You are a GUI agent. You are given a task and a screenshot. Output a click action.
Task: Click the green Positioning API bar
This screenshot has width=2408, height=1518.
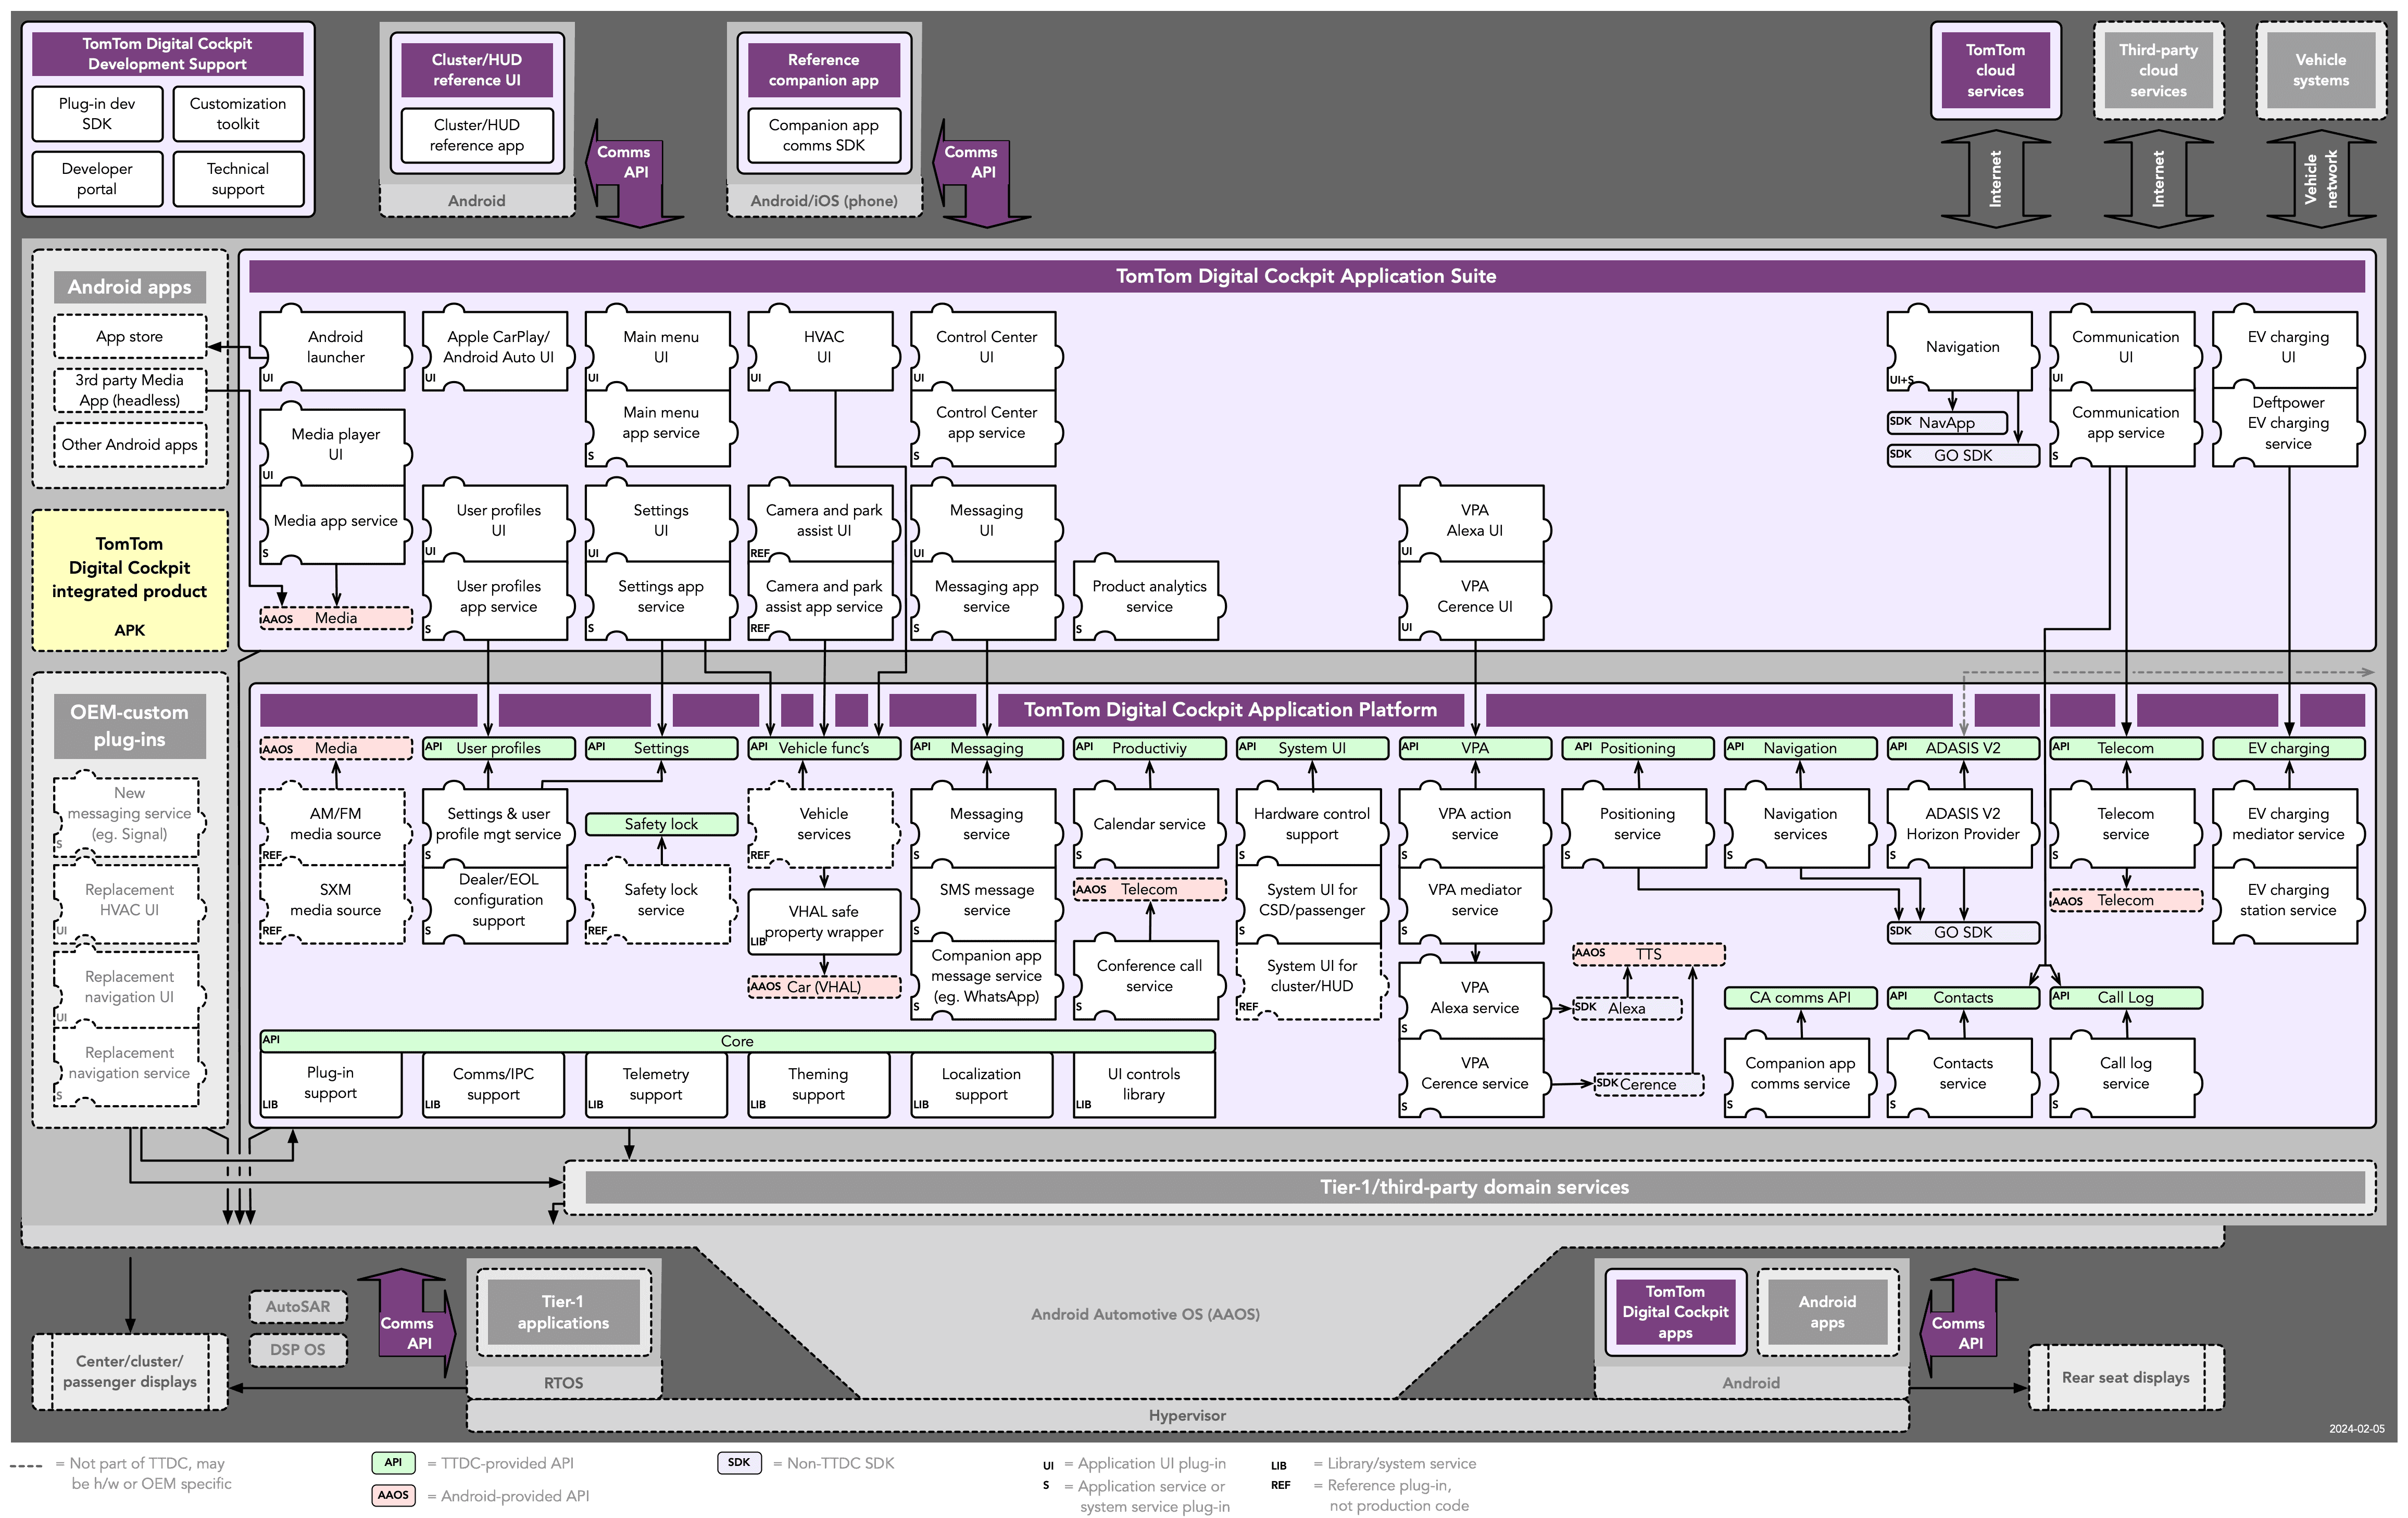(1637, 748)
